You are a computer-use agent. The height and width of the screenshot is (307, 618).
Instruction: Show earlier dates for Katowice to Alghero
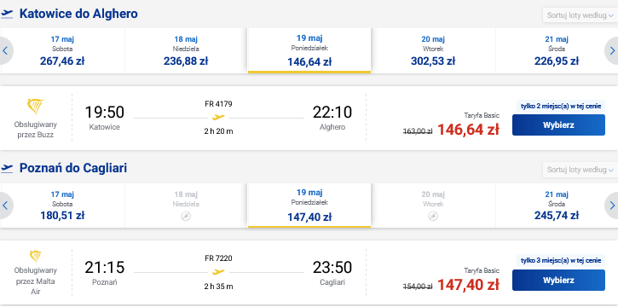5,50
